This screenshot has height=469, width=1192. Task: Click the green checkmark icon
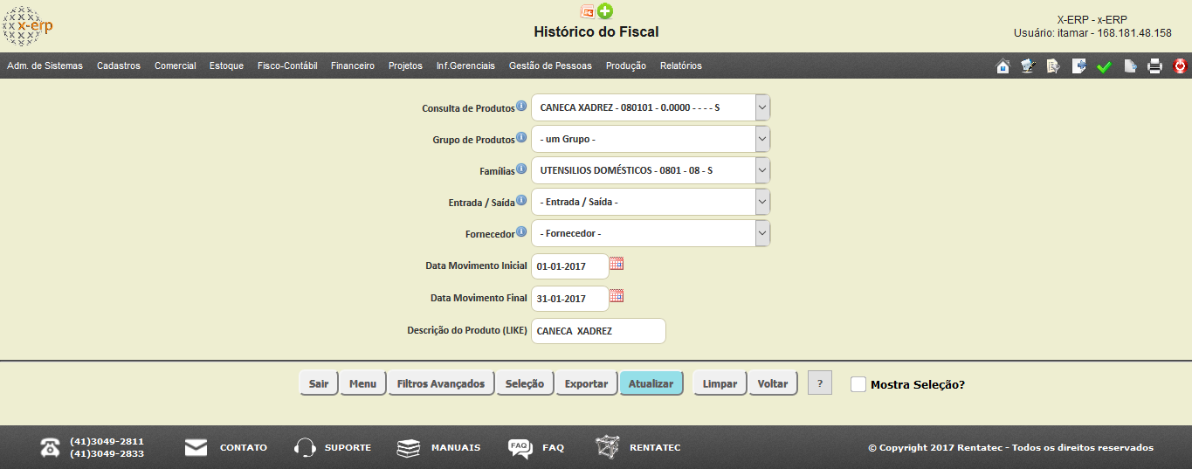click(x=1104, y=67)
